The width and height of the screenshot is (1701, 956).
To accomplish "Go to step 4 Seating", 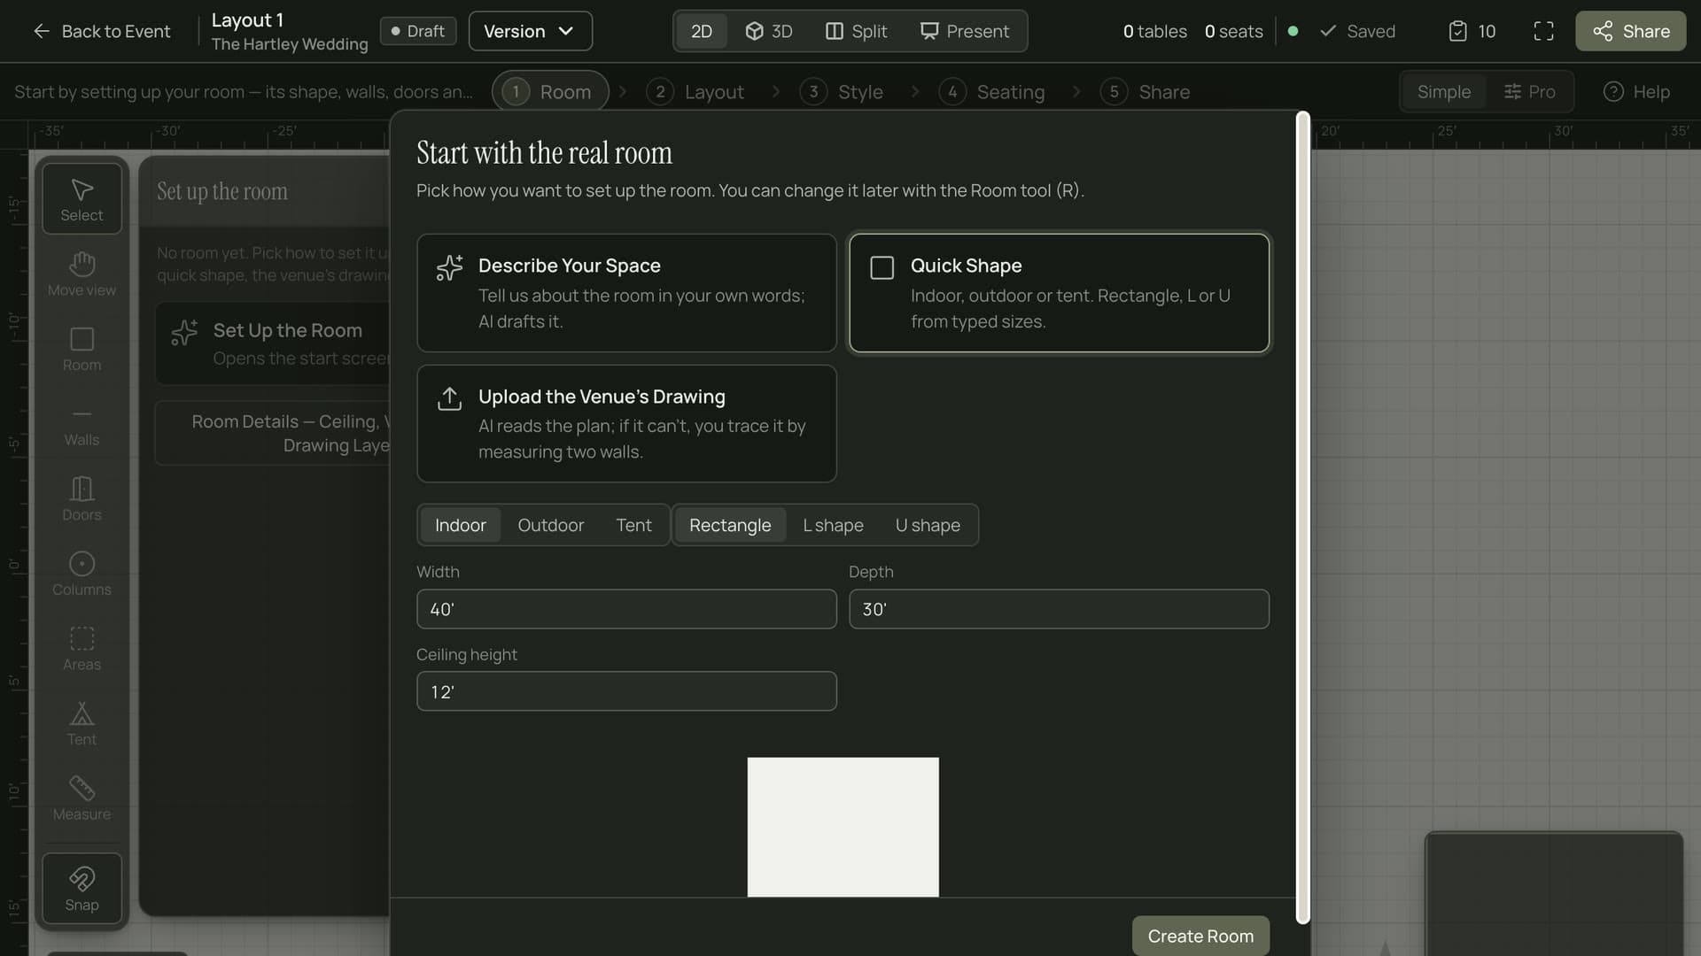I will 992,91.
